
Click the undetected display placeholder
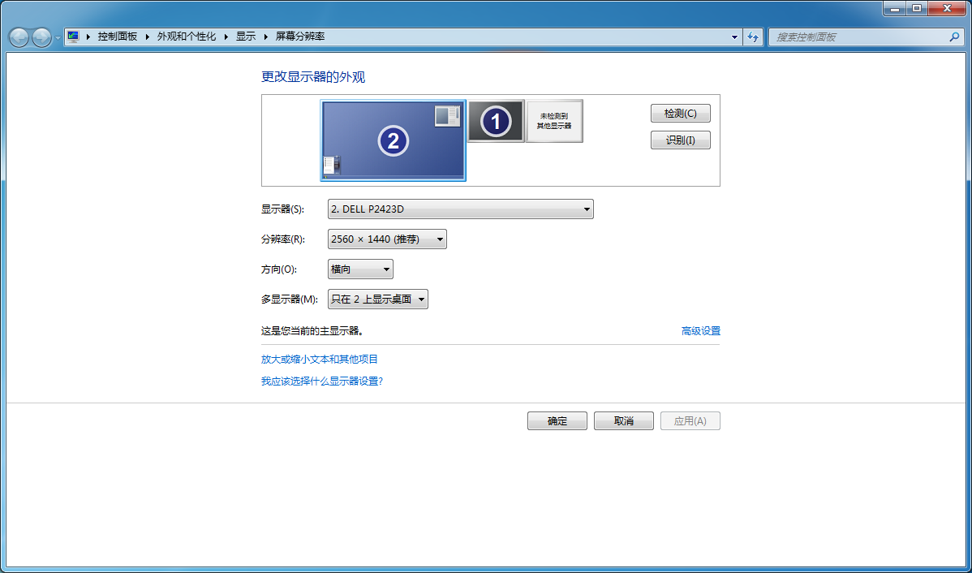pos(555,120)
